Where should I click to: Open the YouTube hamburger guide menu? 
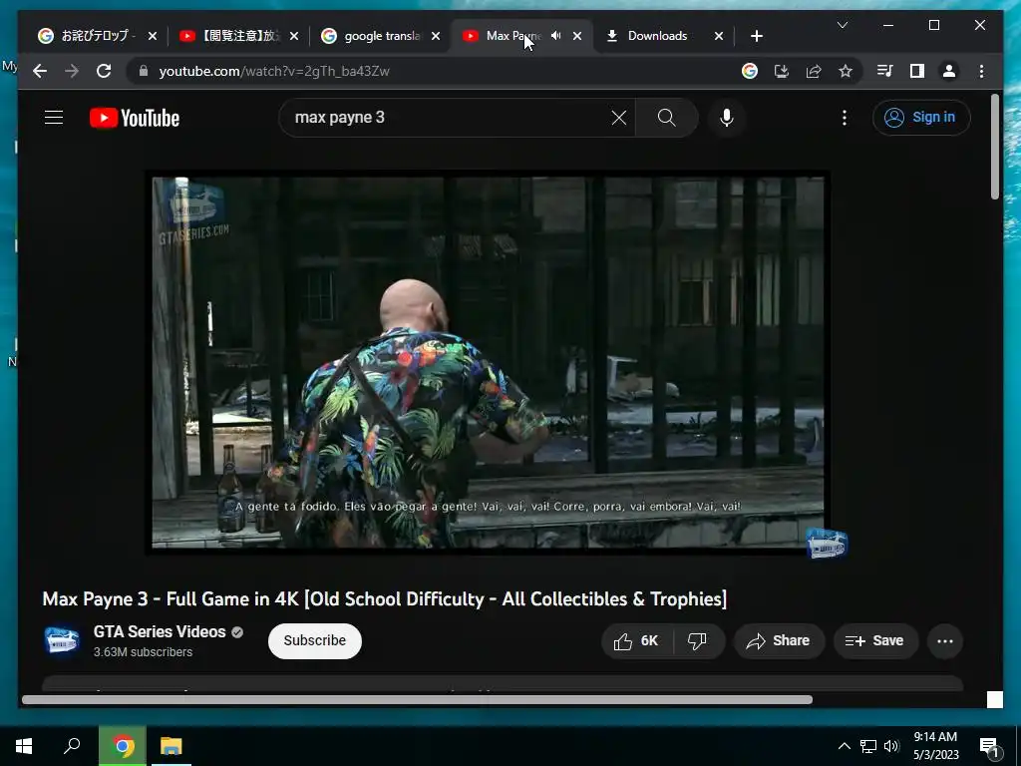[x=54, y=118]
